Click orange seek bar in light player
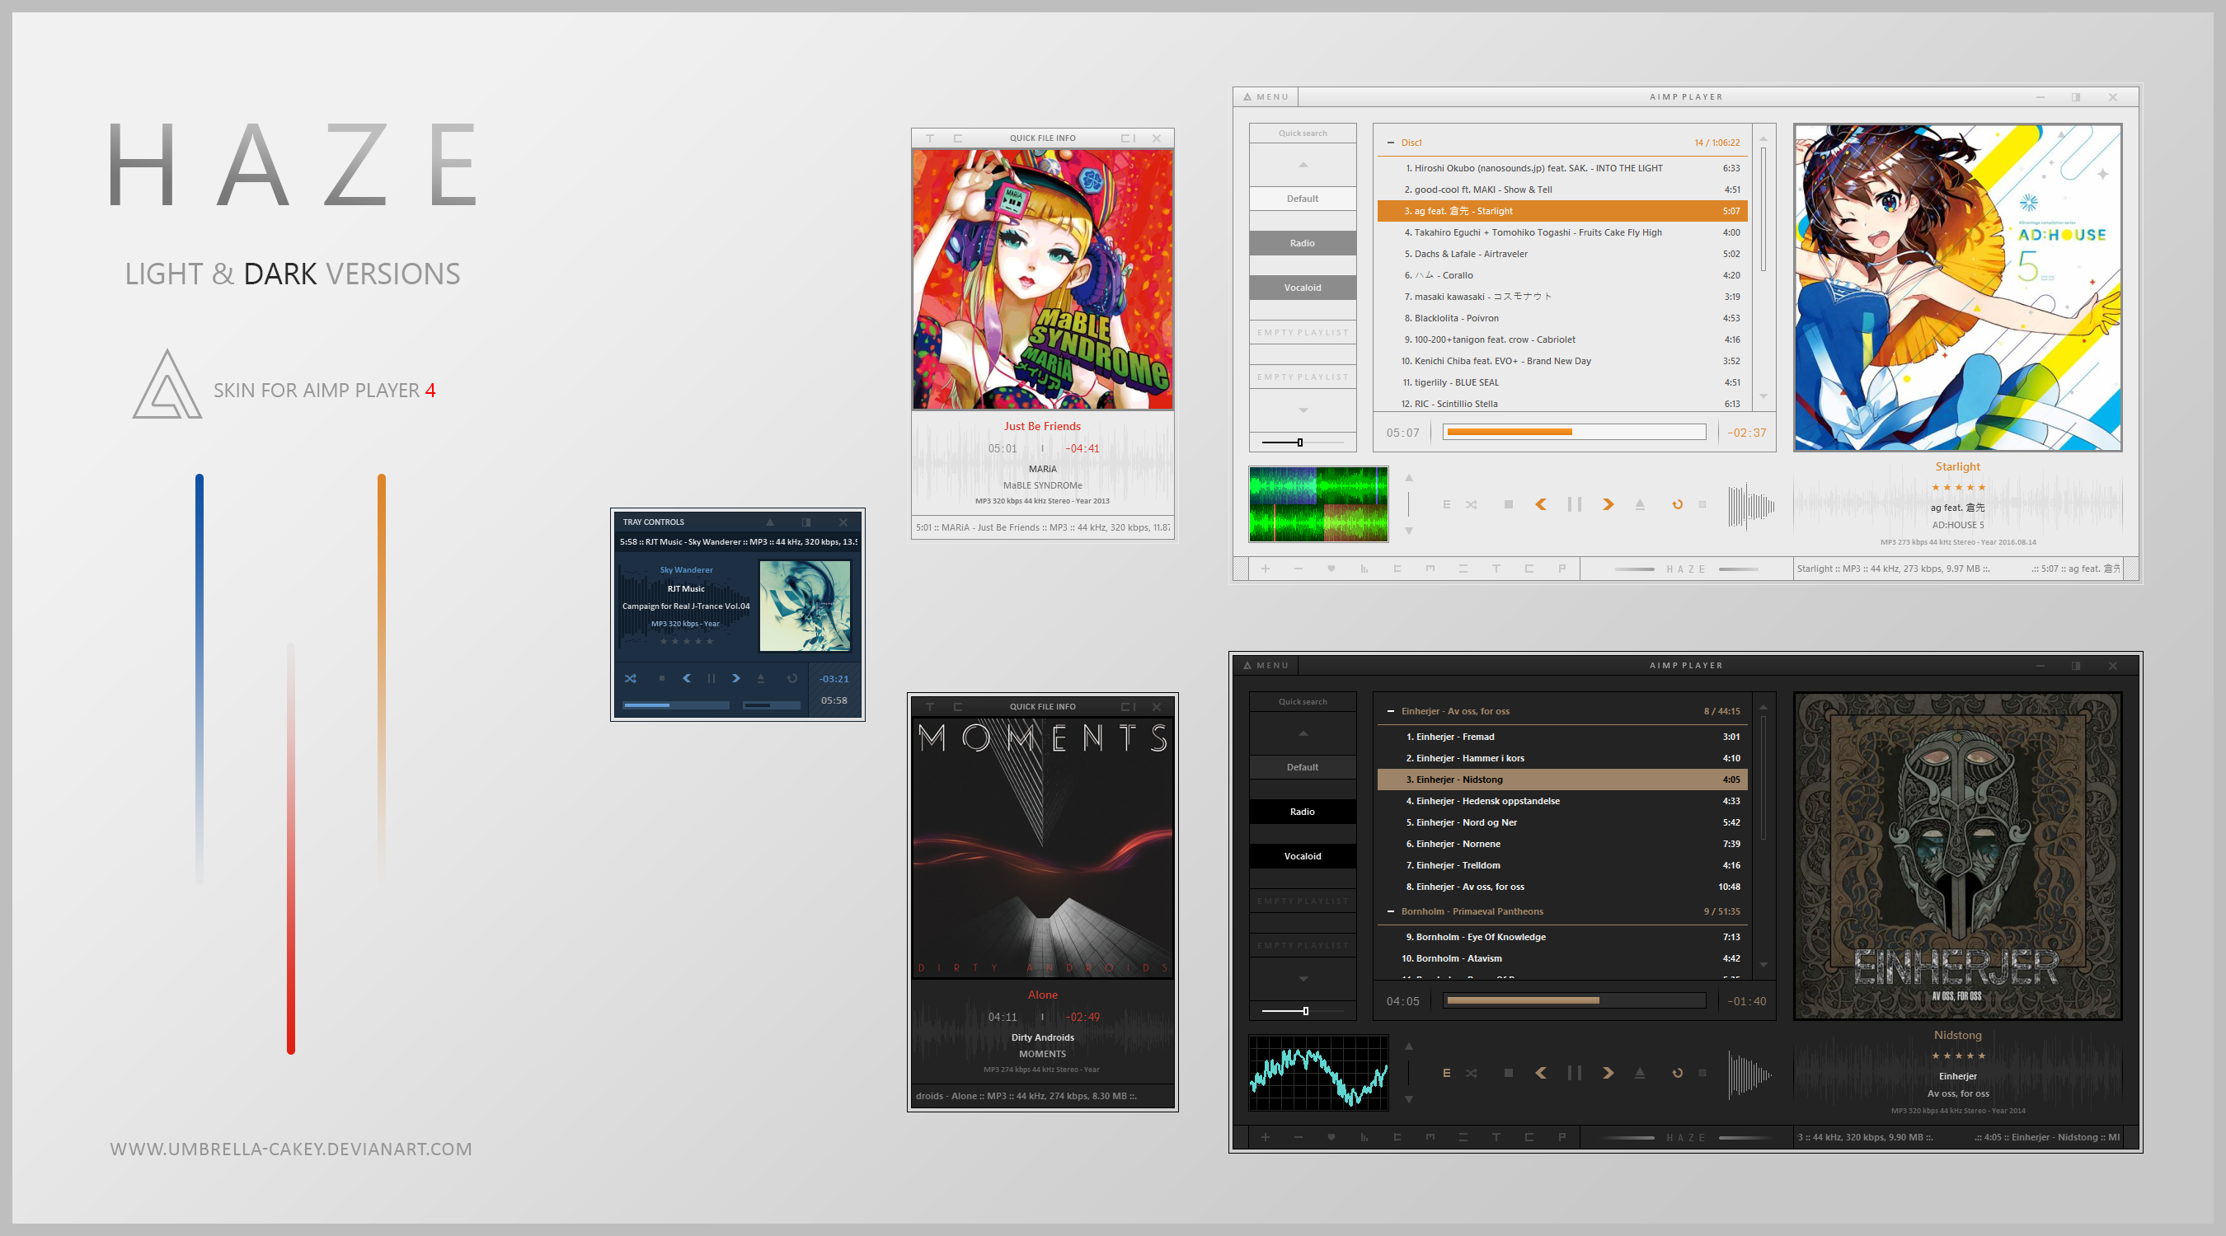Image resolution: width=2226 pixels, height=1236 pixels. click(x=1575, y=432)
